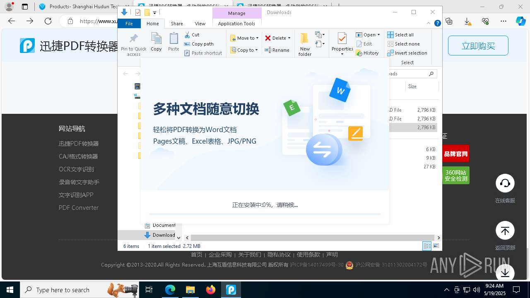Open Task View on taskbar
Image resolution: width=530 pixels, height=298 pixels.
coord(149,290)
